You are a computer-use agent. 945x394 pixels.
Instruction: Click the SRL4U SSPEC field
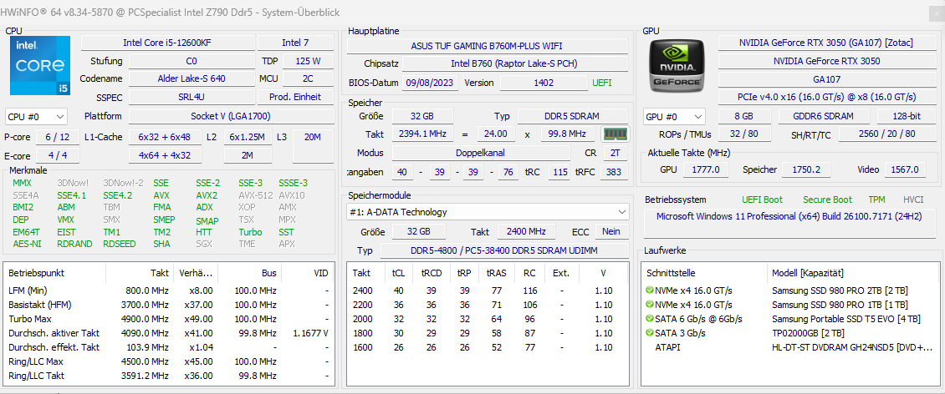click(191, 97)
